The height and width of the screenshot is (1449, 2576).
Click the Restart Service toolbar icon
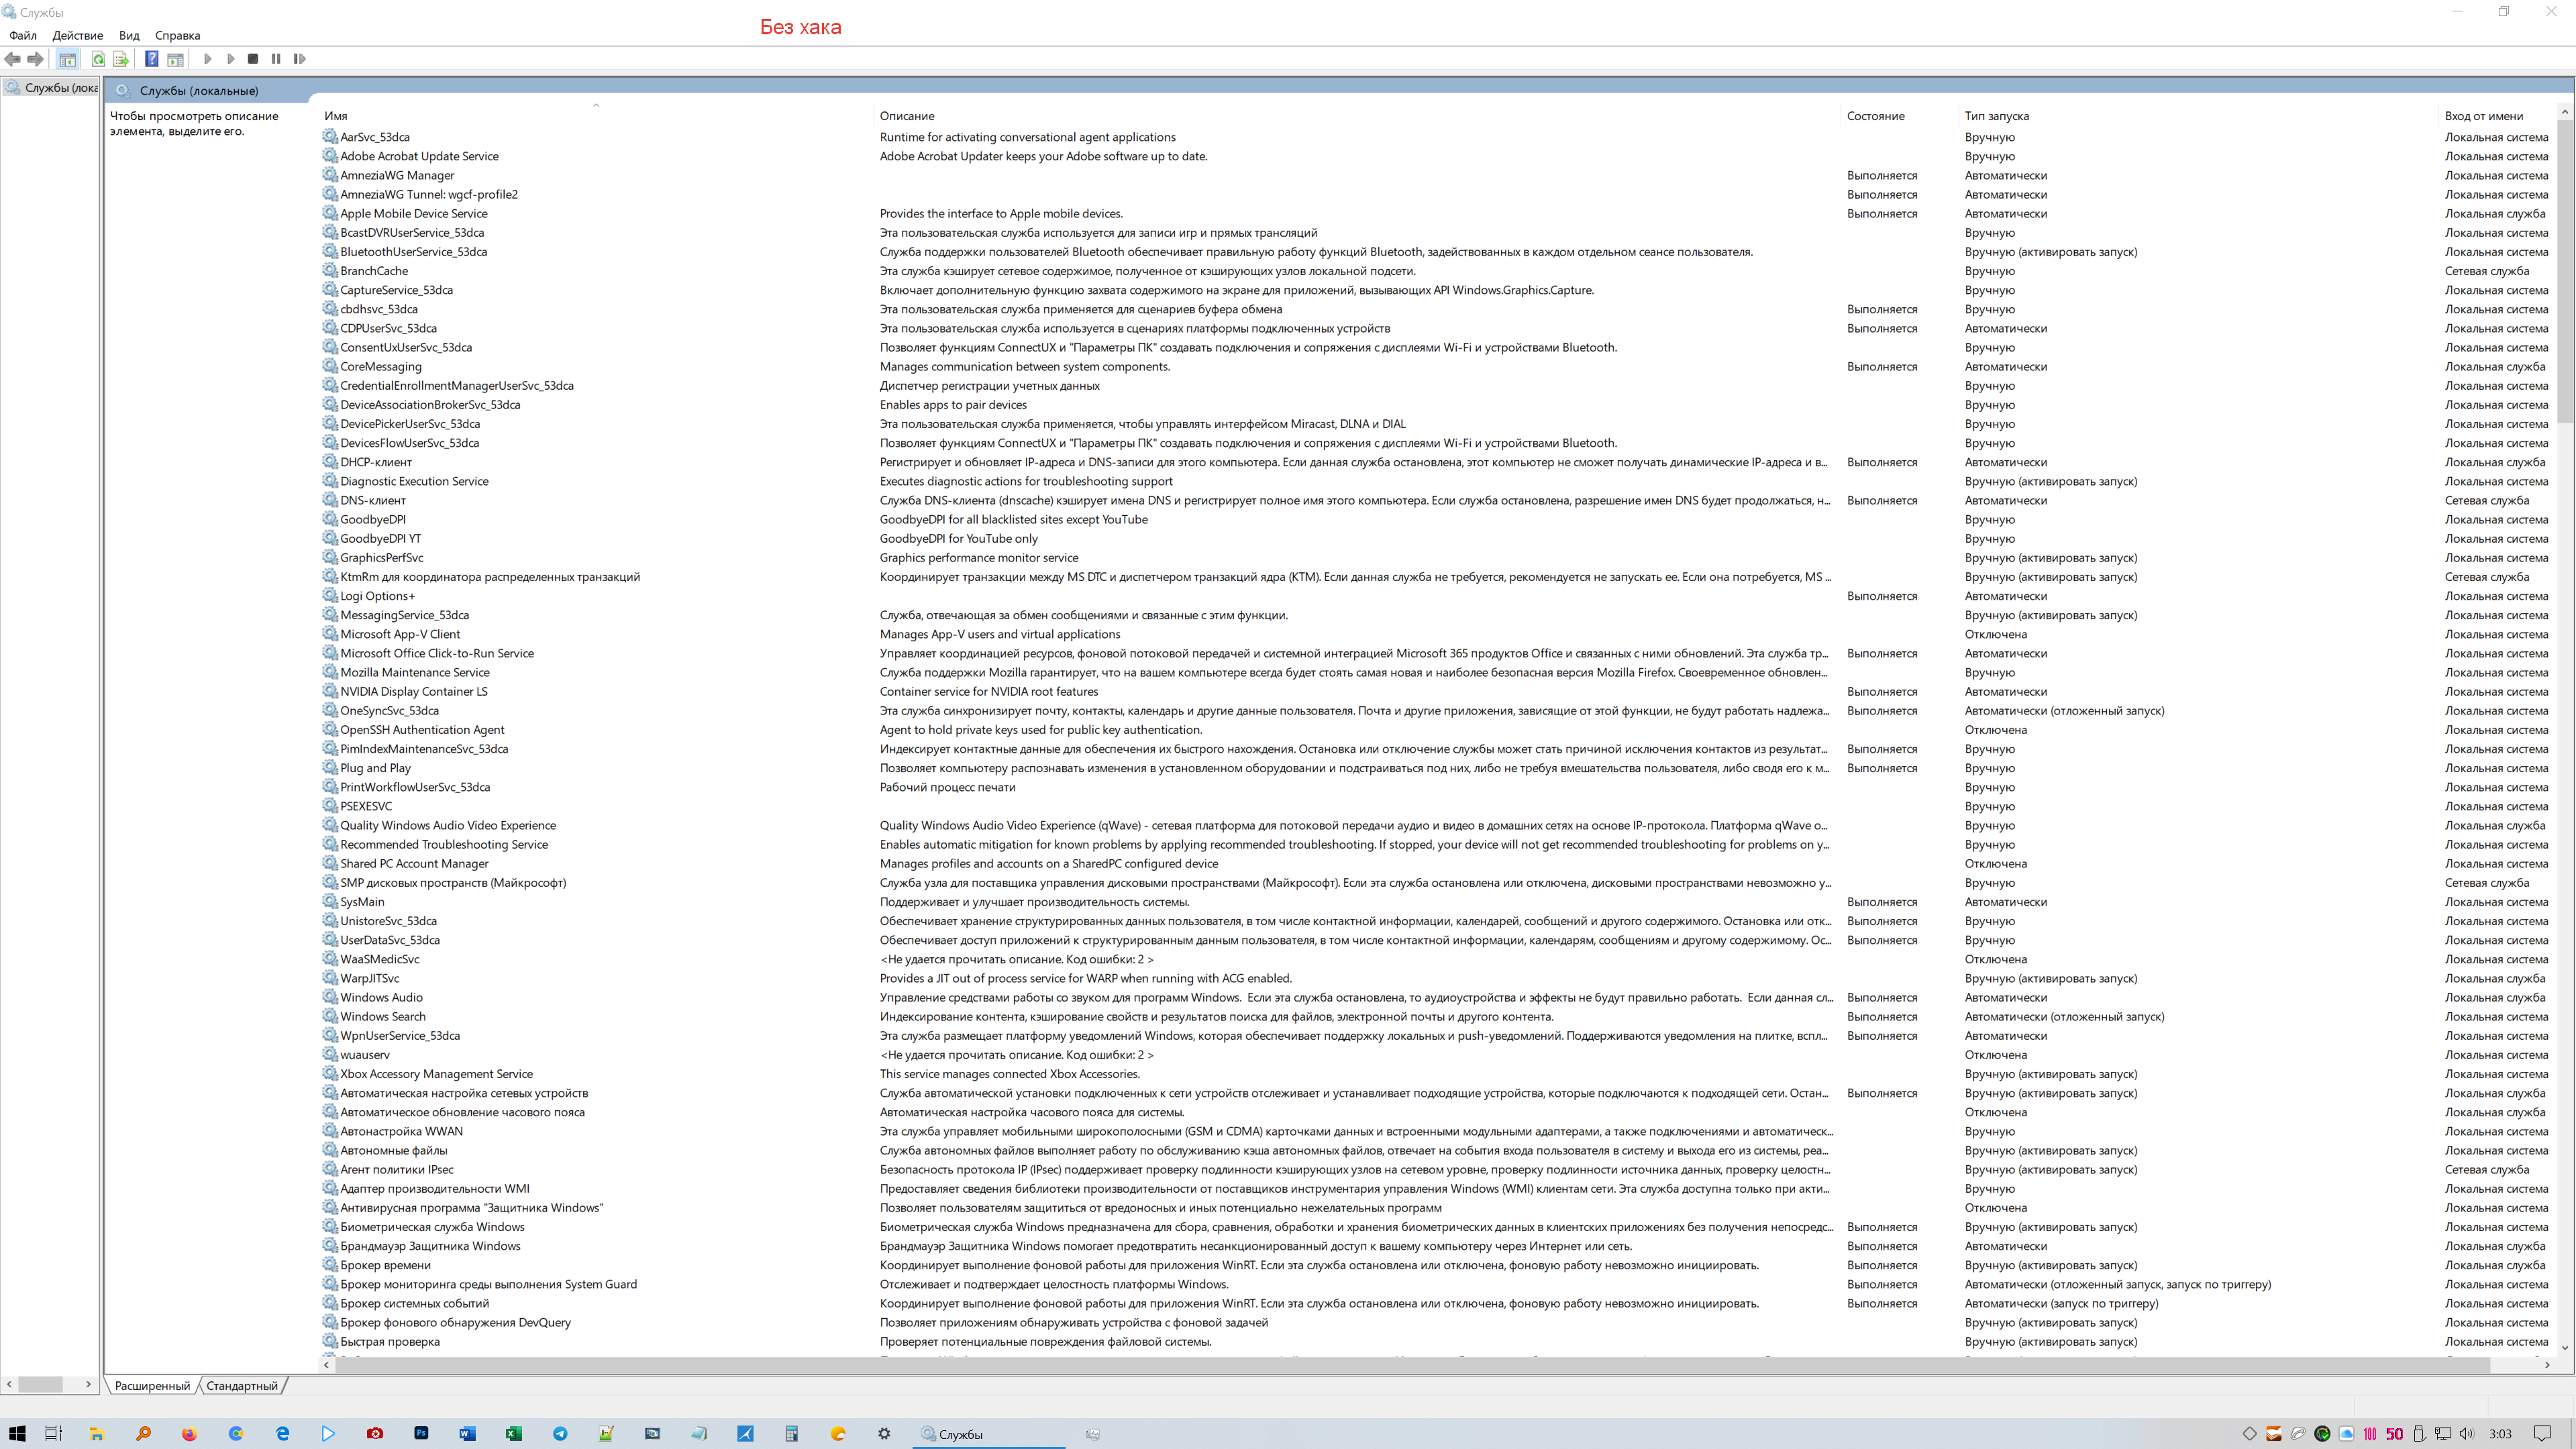pyautogui.click(x=299, y=59)
